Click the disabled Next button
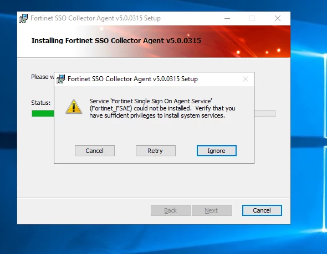327x254 pixels. [212, 210]
